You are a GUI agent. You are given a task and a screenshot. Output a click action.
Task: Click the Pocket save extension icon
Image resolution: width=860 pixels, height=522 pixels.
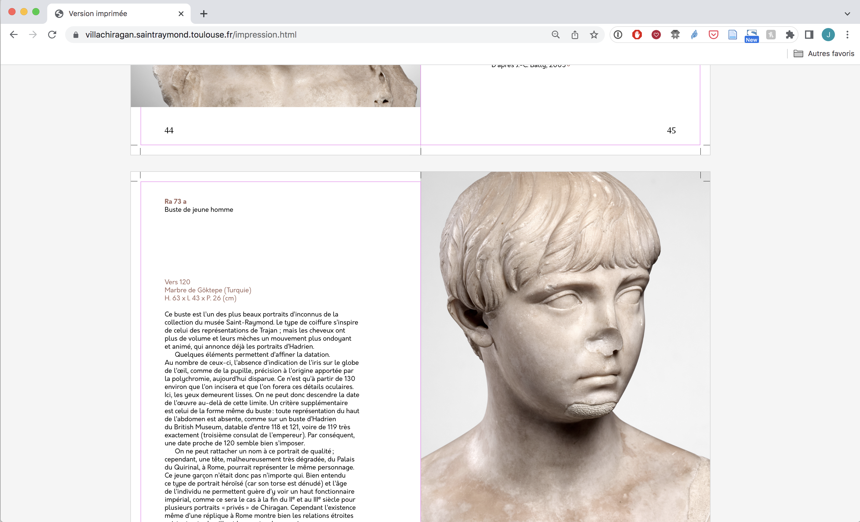point(713,35)
